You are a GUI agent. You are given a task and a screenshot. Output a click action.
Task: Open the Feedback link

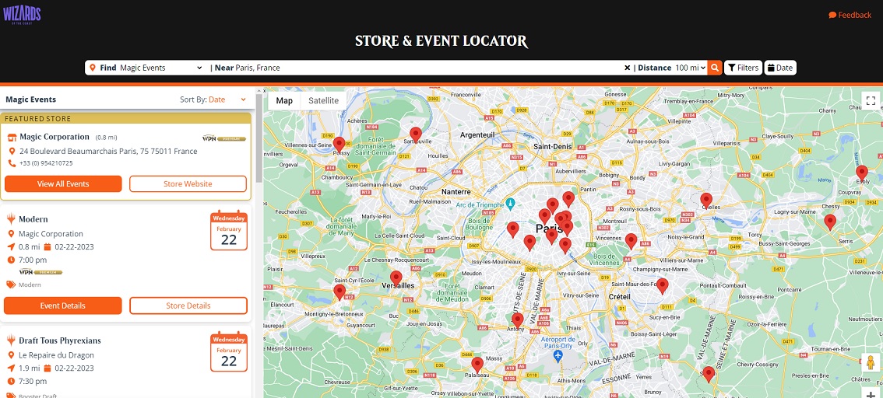pos(850,16)
